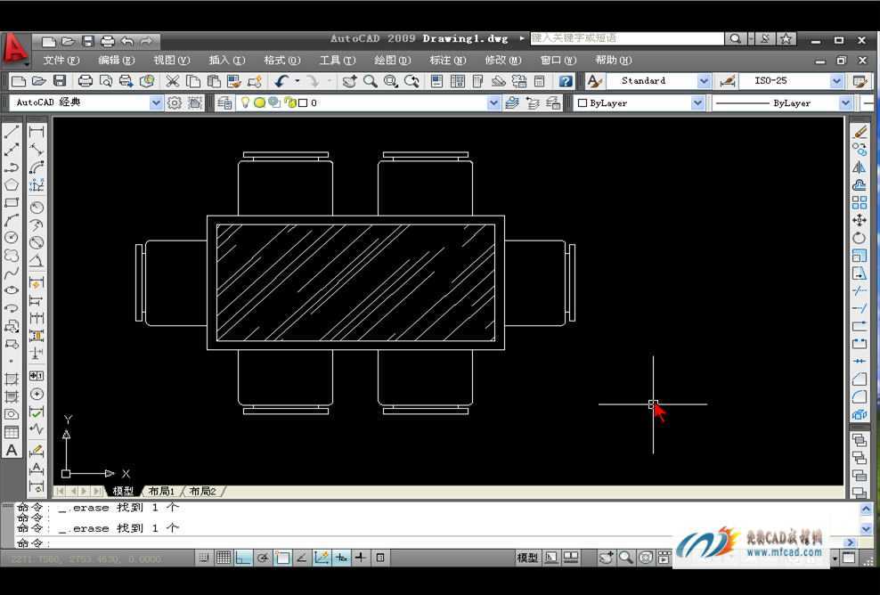Open the 绘图(D) menu
The image size is (880, 595).
(392, 61)
